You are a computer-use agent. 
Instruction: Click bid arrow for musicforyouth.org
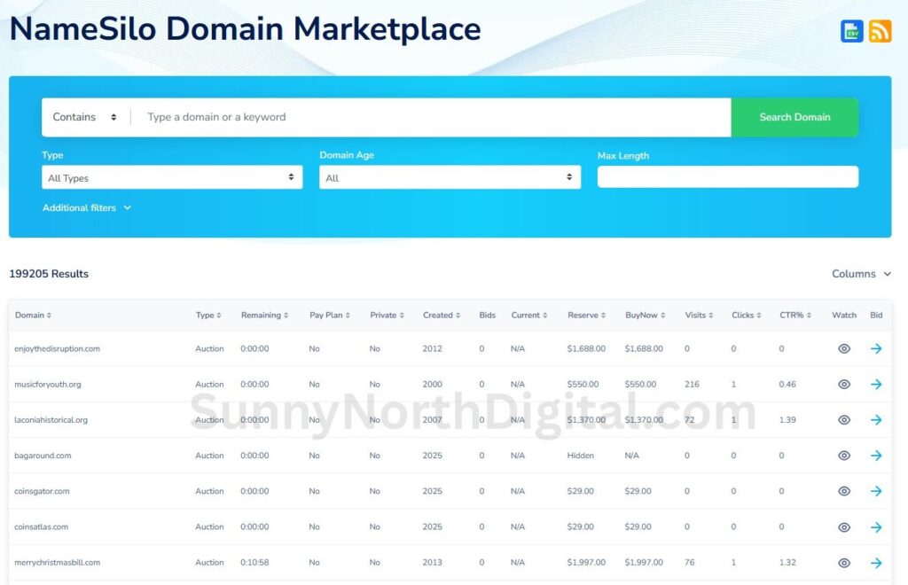coord(876,385)
